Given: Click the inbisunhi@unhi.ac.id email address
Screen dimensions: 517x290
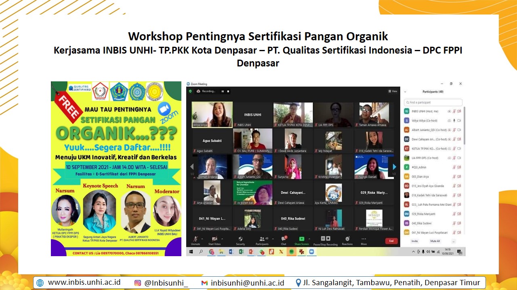Looking at the screenshot, I should coord(247,283).
